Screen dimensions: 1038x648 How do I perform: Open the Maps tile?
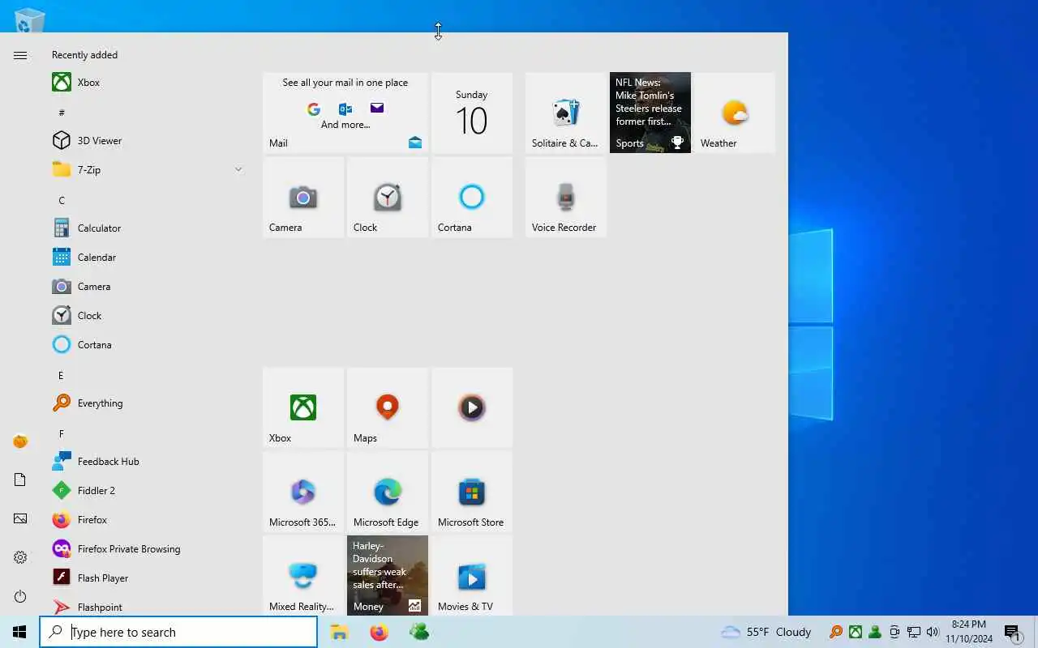tap(388, 407)
